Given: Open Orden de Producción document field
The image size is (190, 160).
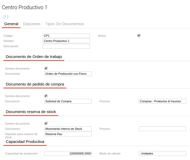Looking at the screenshot, I should coord(68,74).
